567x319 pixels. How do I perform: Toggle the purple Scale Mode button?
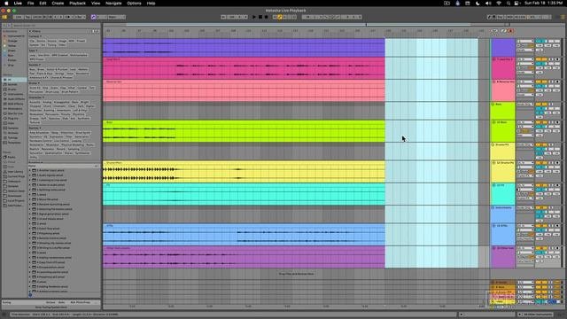point(93,17)
